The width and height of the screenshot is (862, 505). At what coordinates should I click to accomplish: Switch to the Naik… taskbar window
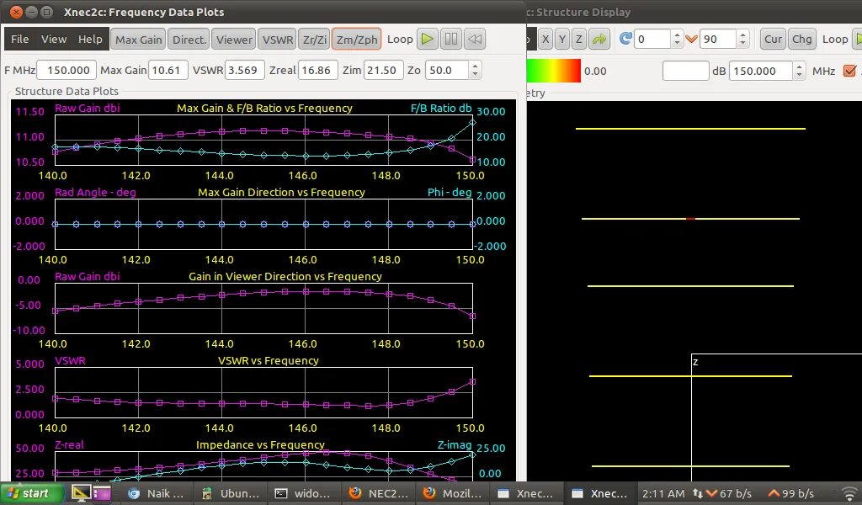[x=156, y=493]
